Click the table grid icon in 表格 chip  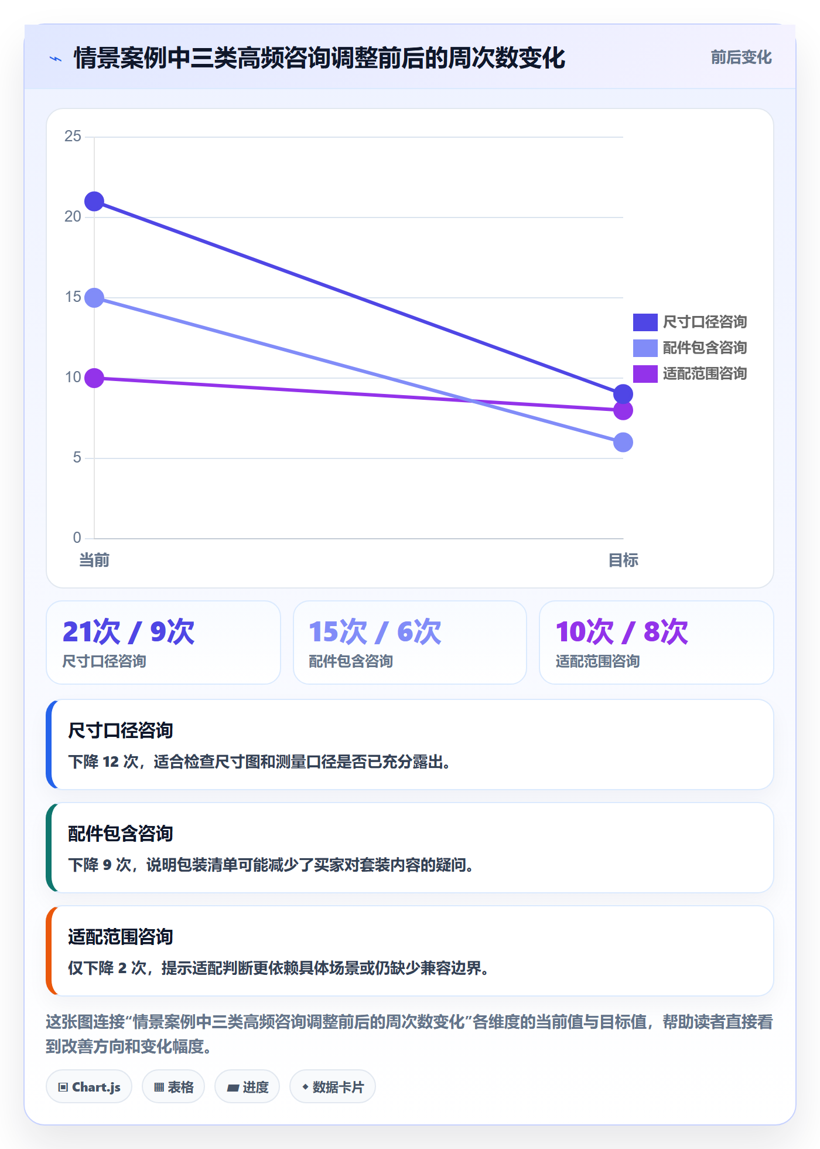point(159,1087)
